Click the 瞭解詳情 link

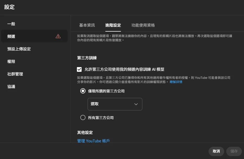tap(176, 82)
